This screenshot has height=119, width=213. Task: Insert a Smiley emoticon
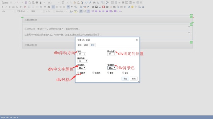pos(132,7)
